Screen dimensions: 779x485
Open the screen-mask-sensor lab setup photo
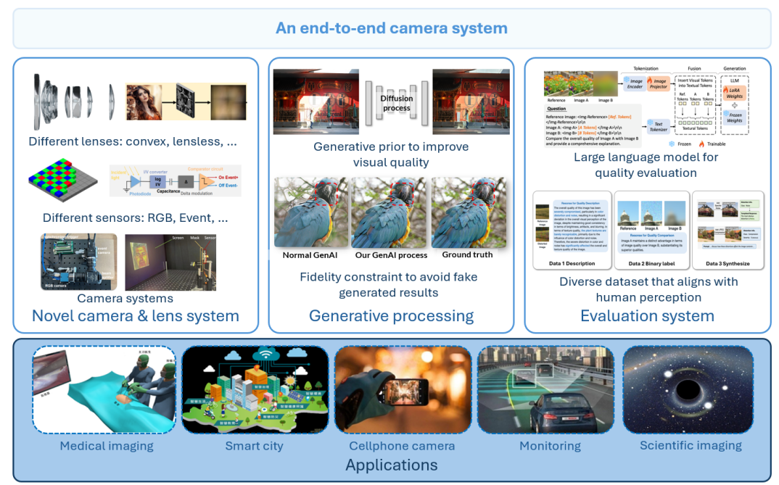[x=170, y=262]
